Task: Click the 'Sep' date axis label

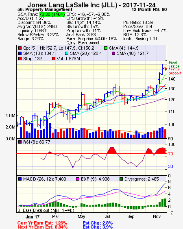Action: [x=131, y=216]
